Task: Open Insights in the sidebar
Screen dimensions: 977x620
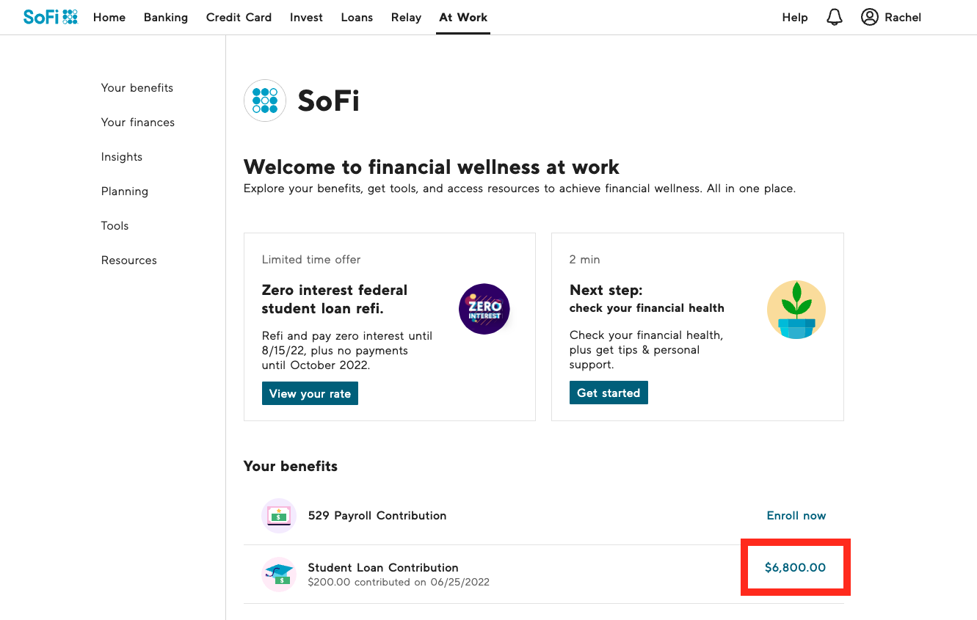Action: [122, 157]
